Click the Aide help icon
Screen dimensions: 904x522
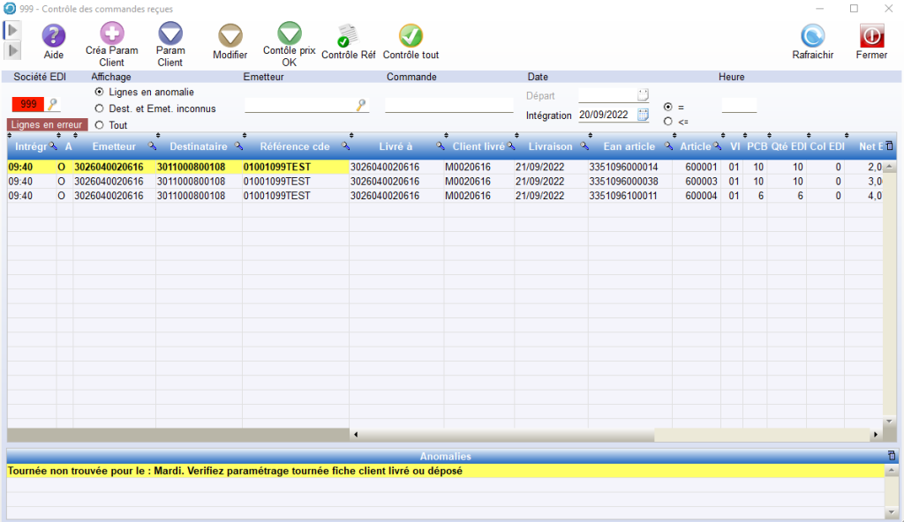[54, 35]
